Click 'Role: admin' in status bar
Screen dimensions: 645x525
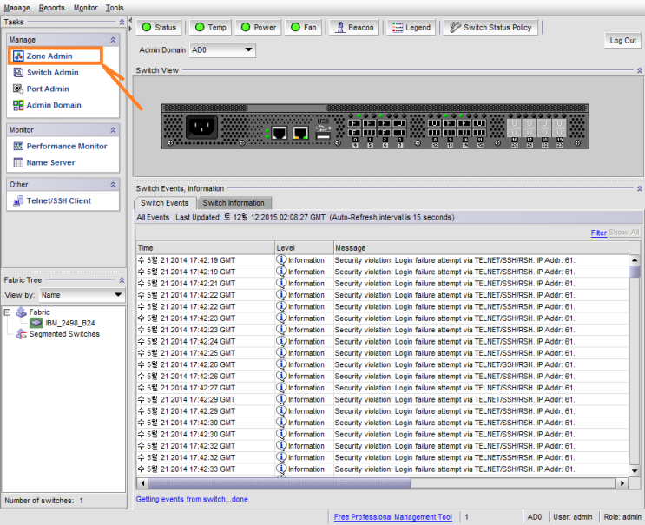pos(622,517)
